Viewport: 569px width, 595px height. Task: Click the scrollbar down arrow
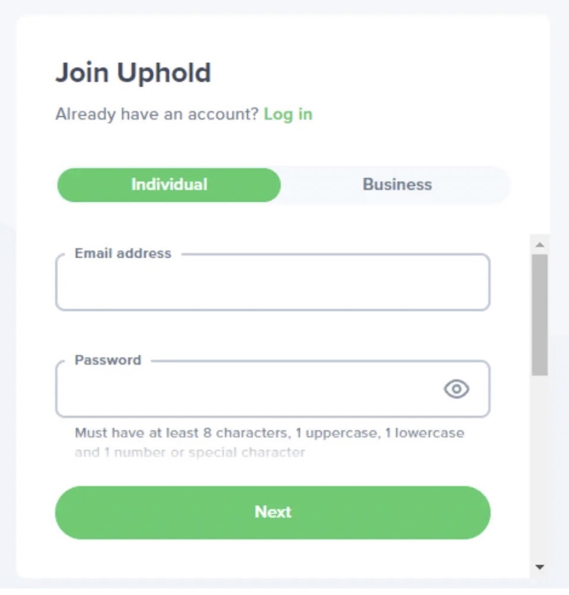click(x=539, y=567)
